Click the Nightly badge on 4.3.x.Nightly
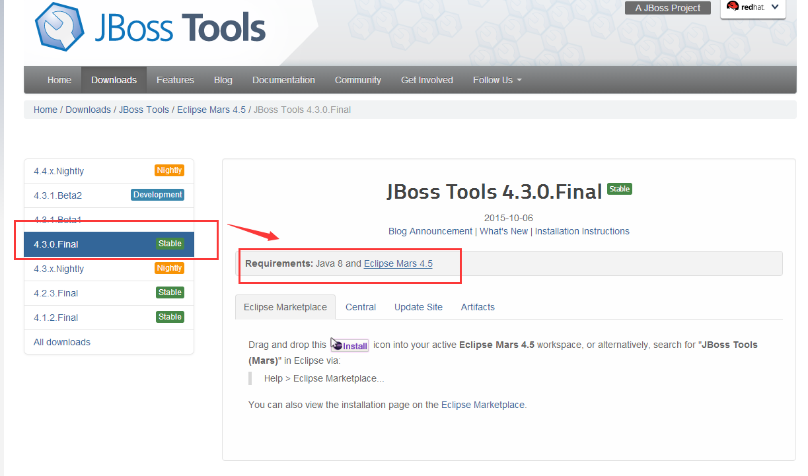 [169, 268]
